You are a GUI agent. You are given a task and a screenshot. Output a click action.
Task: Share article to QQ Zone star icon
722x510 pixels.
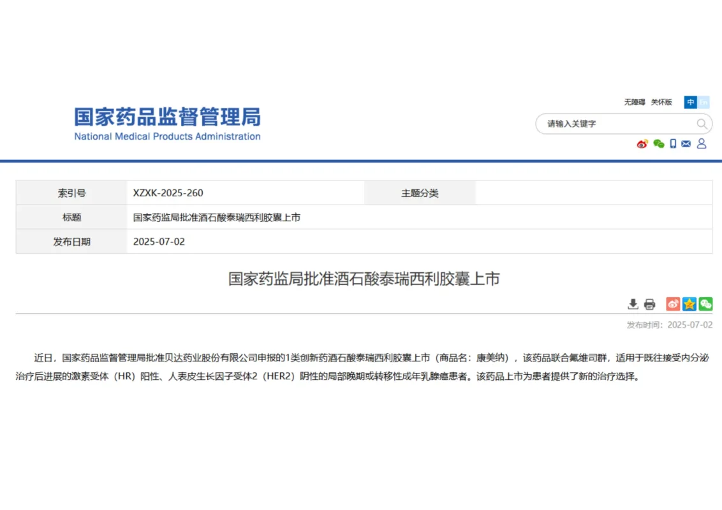pyautogui.click(x=689, y=304)
